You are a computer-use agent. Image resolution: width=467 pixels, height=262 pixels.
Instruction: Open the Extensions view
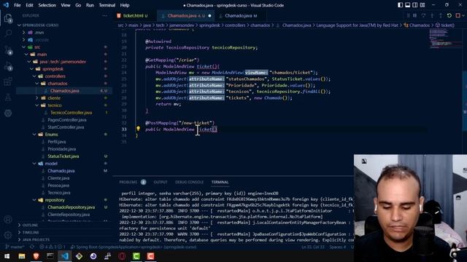[8, 82]
